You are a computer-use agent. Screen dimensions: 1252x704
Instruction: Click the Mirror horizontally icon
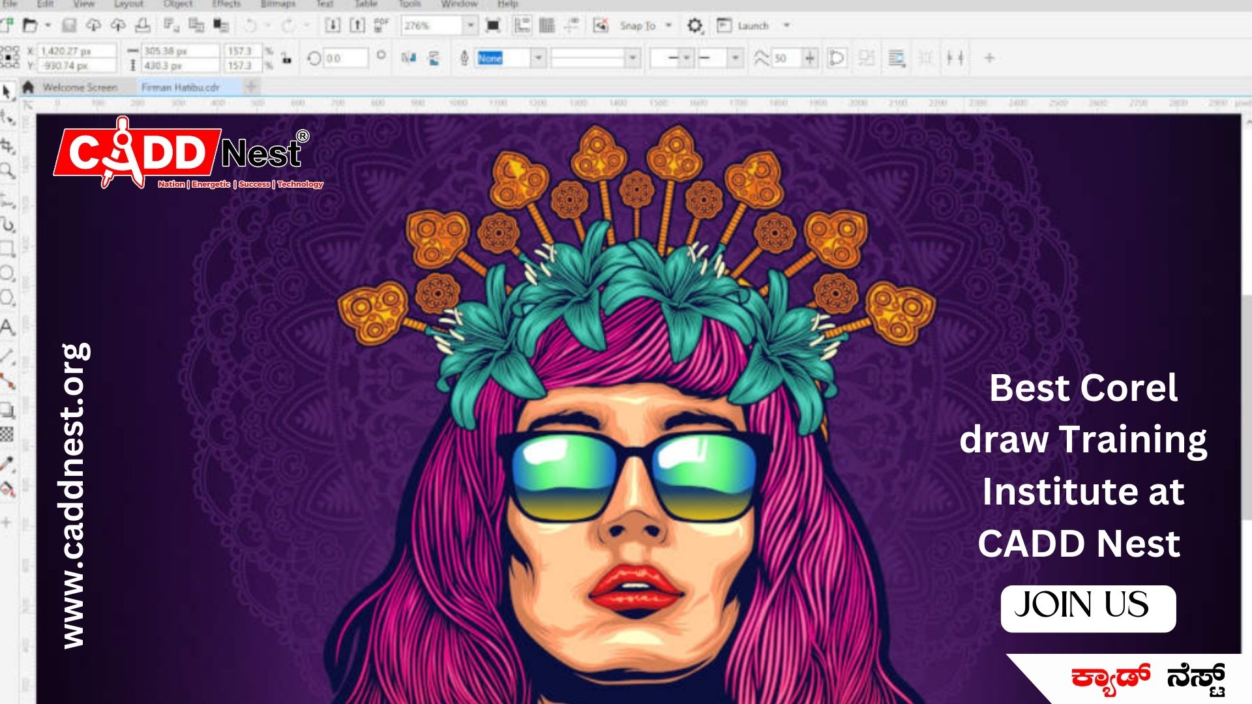click(409, 58)
